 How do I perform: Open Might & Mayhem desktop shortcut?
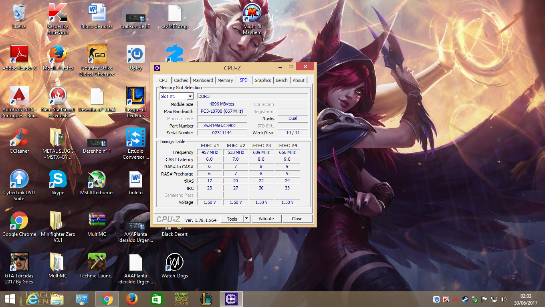(x=252, y=19)
